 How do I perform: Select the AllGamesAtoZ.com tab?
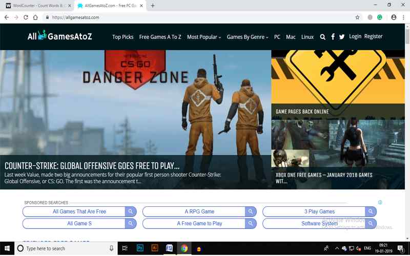click(110, 6)
